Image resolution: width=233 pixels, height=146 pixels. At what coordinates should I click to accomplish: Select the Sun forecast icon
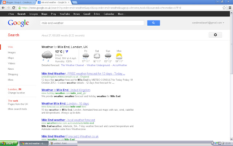point(108,56)
